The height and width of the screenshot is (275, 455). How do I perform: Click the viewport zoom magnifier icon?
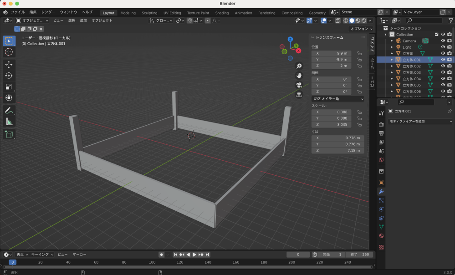coord(299,66)
